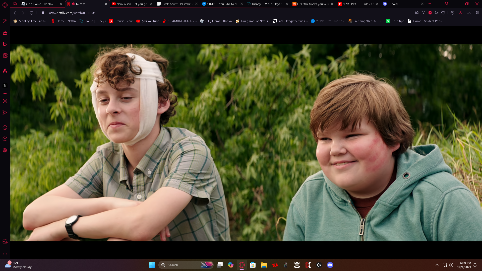Screen dimensions: 482x271
Task: Open File Explorer from the taskbar
Action: (264, 265)
